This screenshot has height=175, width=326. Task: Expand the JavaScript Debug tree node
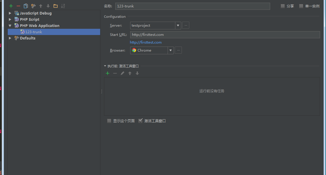[10, 13]
